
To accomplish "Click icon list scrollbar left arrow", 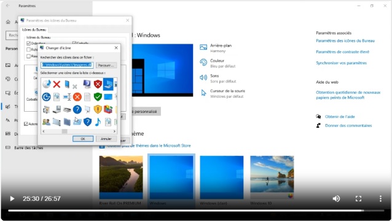I will pos(44,131).
